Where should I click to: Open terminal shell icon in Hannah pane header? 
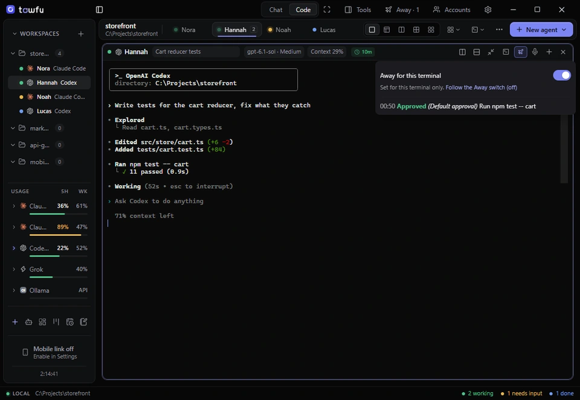[x=506, y=52]
